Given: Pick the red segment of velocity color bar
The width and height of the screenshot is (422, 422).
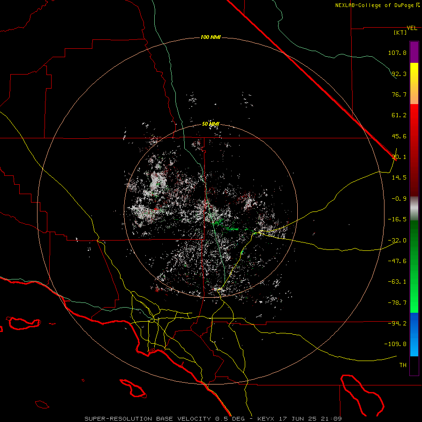Looking at the screenshot, I should tap(414, 150).
